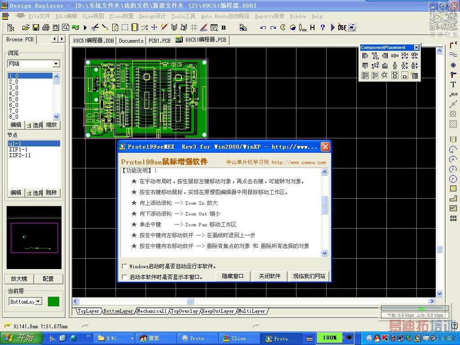This screenshot has width=460, height=345.
Task: Select the TopOverlay layer tab
Action: [x=184, y=311]
